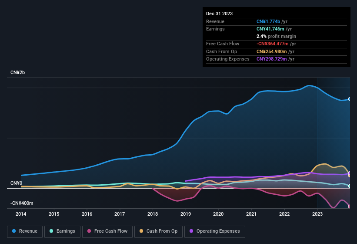Click the -CN¥400m y-axis label
The height and width of the screenshot is (244, 357).
[22, 203]
